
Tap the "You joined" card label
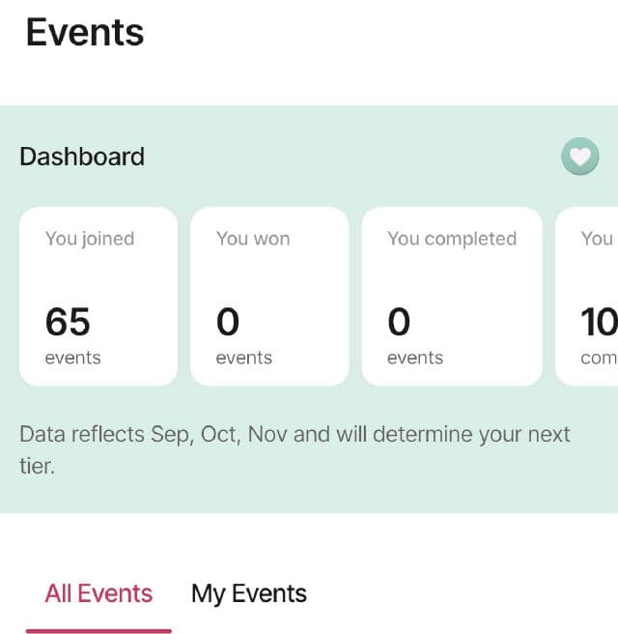pos(90,239)
